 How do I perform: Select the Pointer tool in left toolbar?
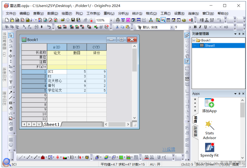point(11,35)
